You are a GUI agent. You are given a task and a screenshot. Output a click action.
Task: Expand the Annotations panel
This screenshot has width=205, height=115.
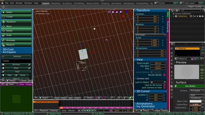[x=144, y=103]
